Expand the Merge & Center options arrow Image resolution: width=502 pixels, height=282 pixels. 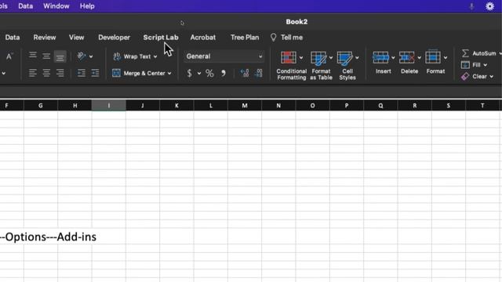pyautogui.click(x=169, y=73)
